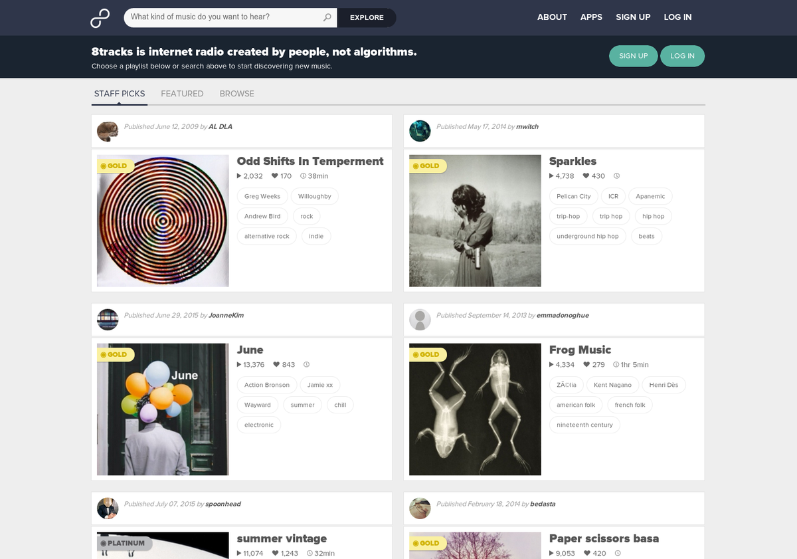Viewport: 797px width, 559px height.
Task: Select the french folk tag
Action: 630,405
